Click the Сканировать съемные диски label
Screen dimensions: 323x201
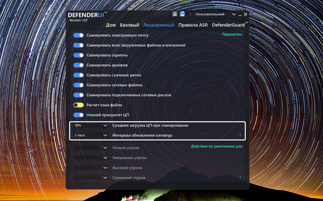[x=114, y=75]
